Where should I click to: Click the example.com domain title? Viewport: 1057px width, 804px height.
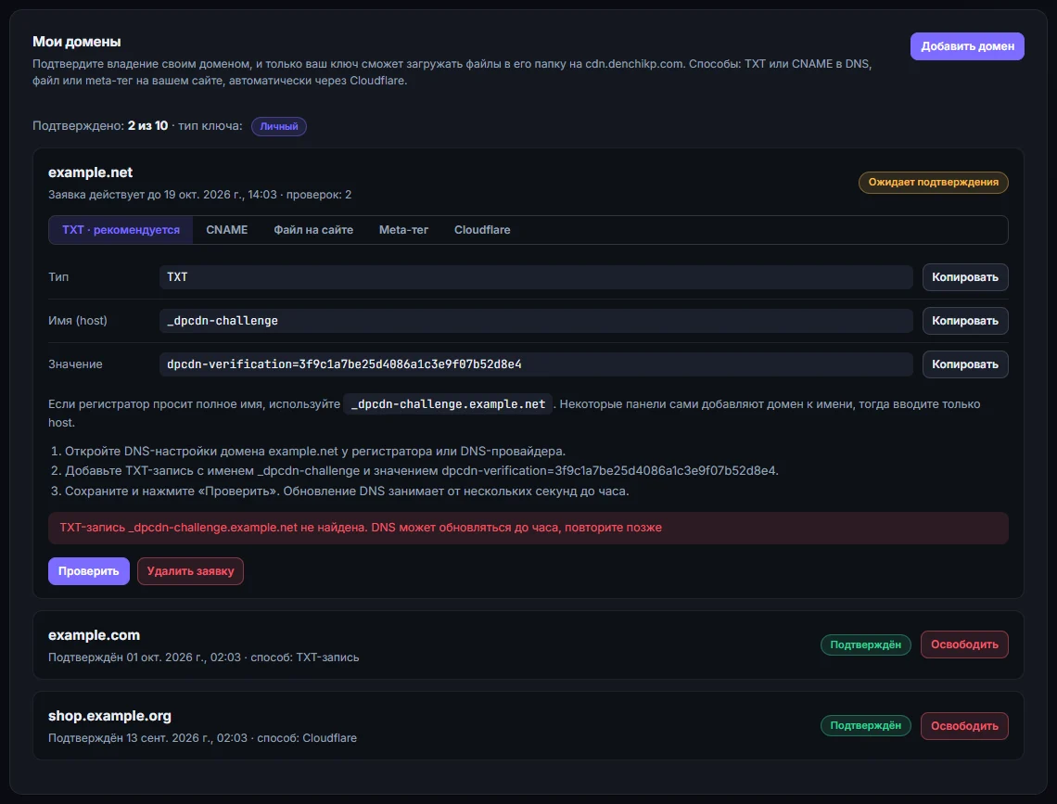[x=95, y=635]
